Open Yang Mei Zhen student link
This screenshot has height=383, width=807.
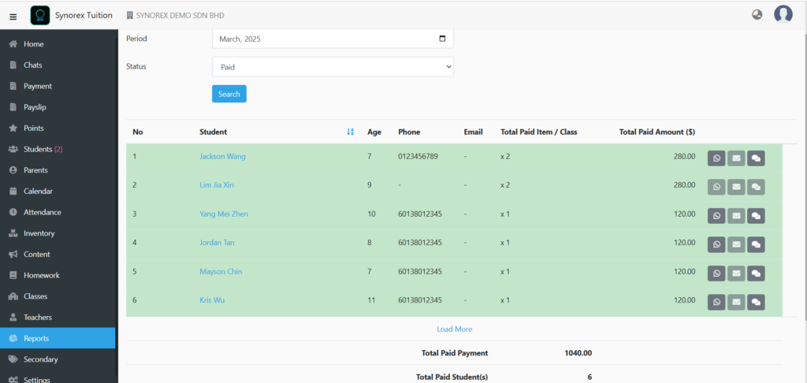(224, 214)
